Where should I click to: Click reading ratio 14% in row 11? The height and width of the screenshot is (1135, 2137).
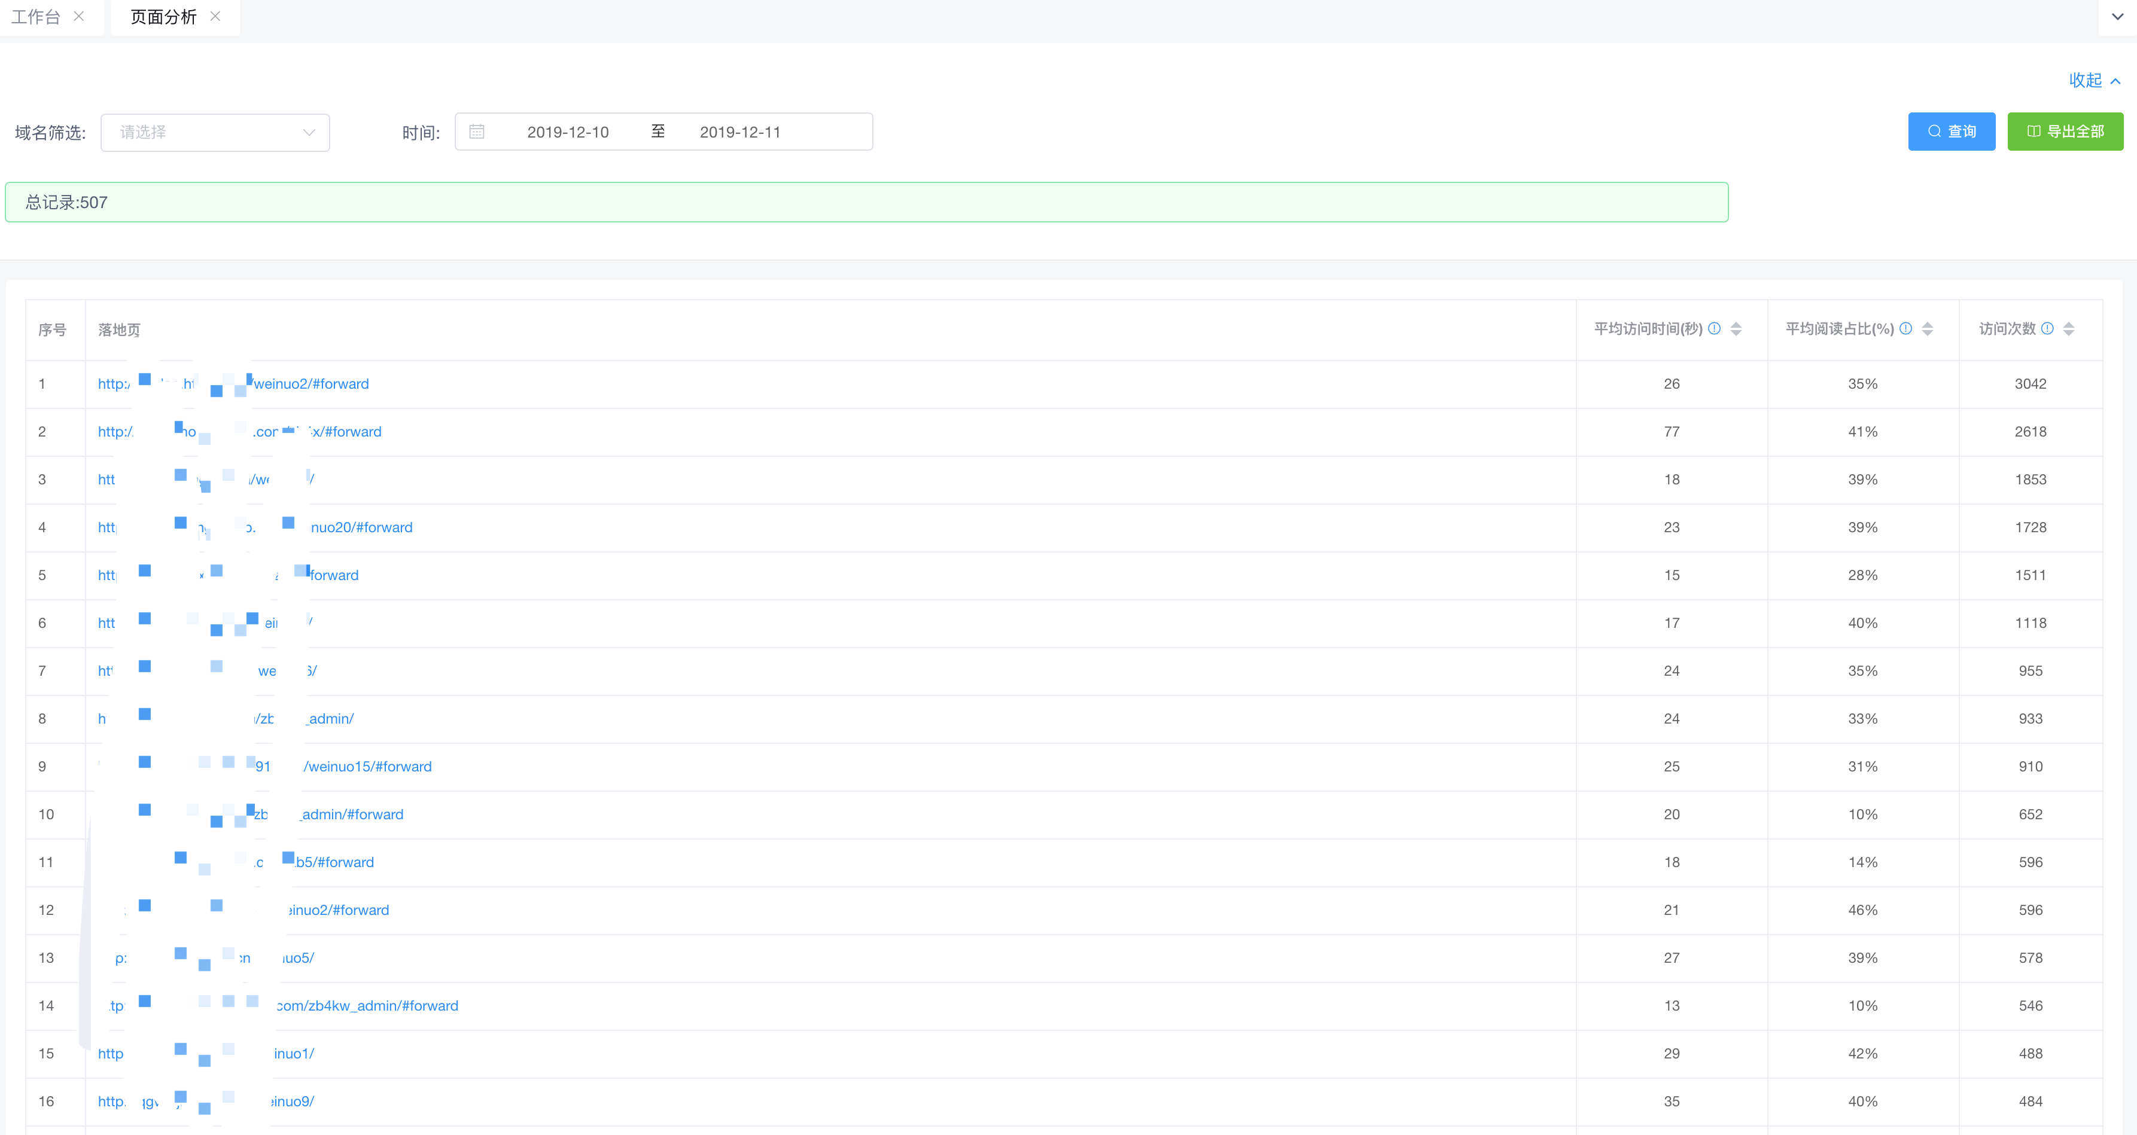tap(1862, 862)
